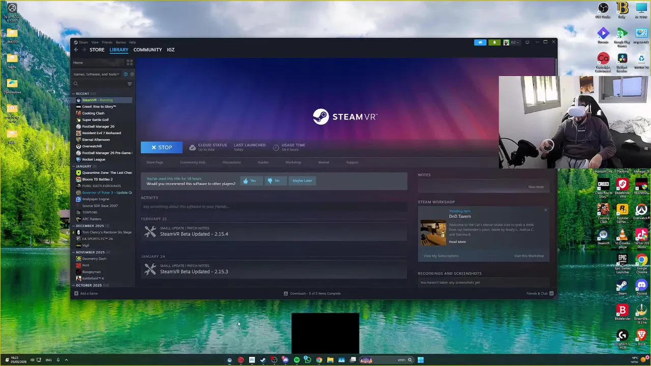The image size is (651, 366).
Task: Open the IGZ profile tab
Action: 171,50
